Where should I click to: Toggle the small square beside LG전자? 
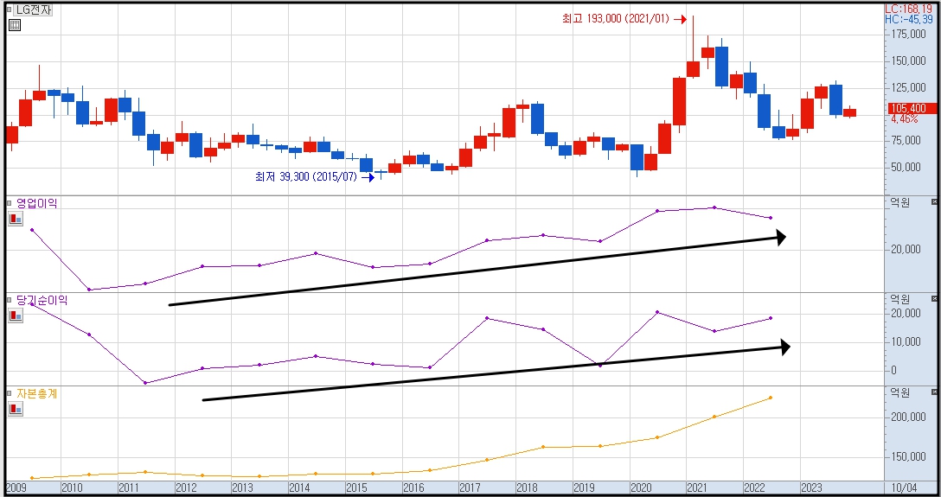pos(10,10)
